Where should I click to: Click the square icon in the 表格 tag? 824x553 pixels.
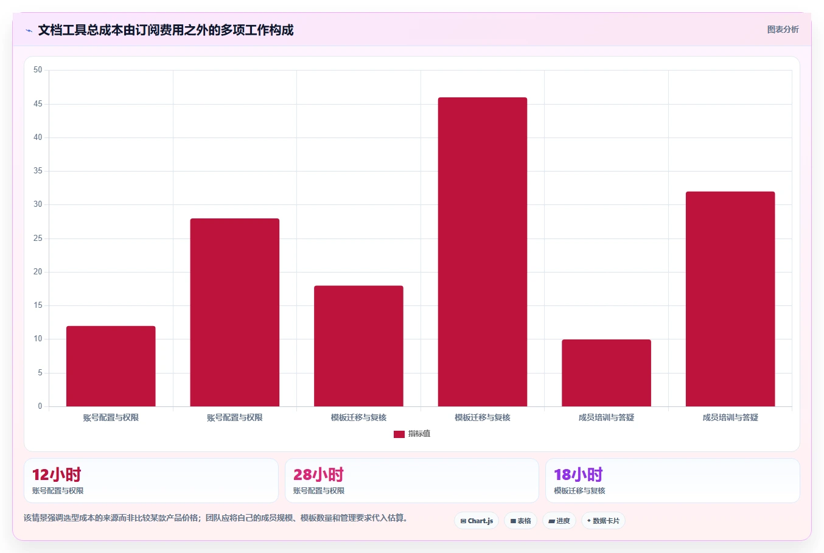coord(513,521)
